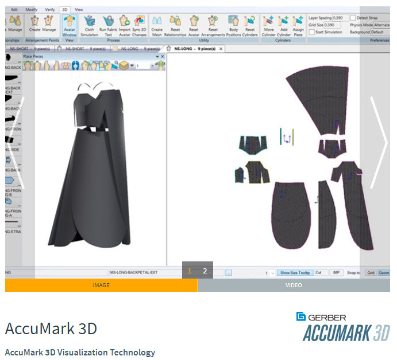Click the Gerber AccuMark 3D logo
This screenshot has height=360, width=397.
point(343,327)
